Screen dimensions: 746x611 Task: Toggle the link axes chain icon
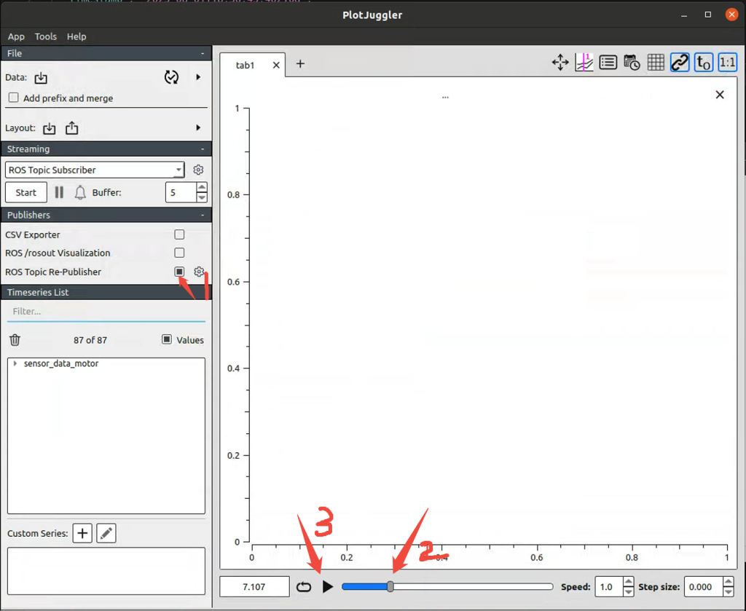680,63
